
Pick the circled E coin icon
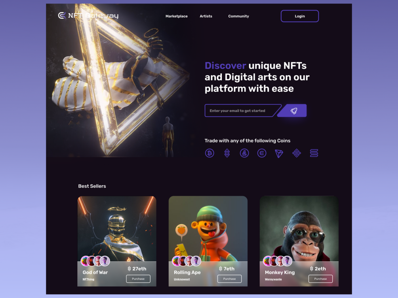(x=262, y=153)
